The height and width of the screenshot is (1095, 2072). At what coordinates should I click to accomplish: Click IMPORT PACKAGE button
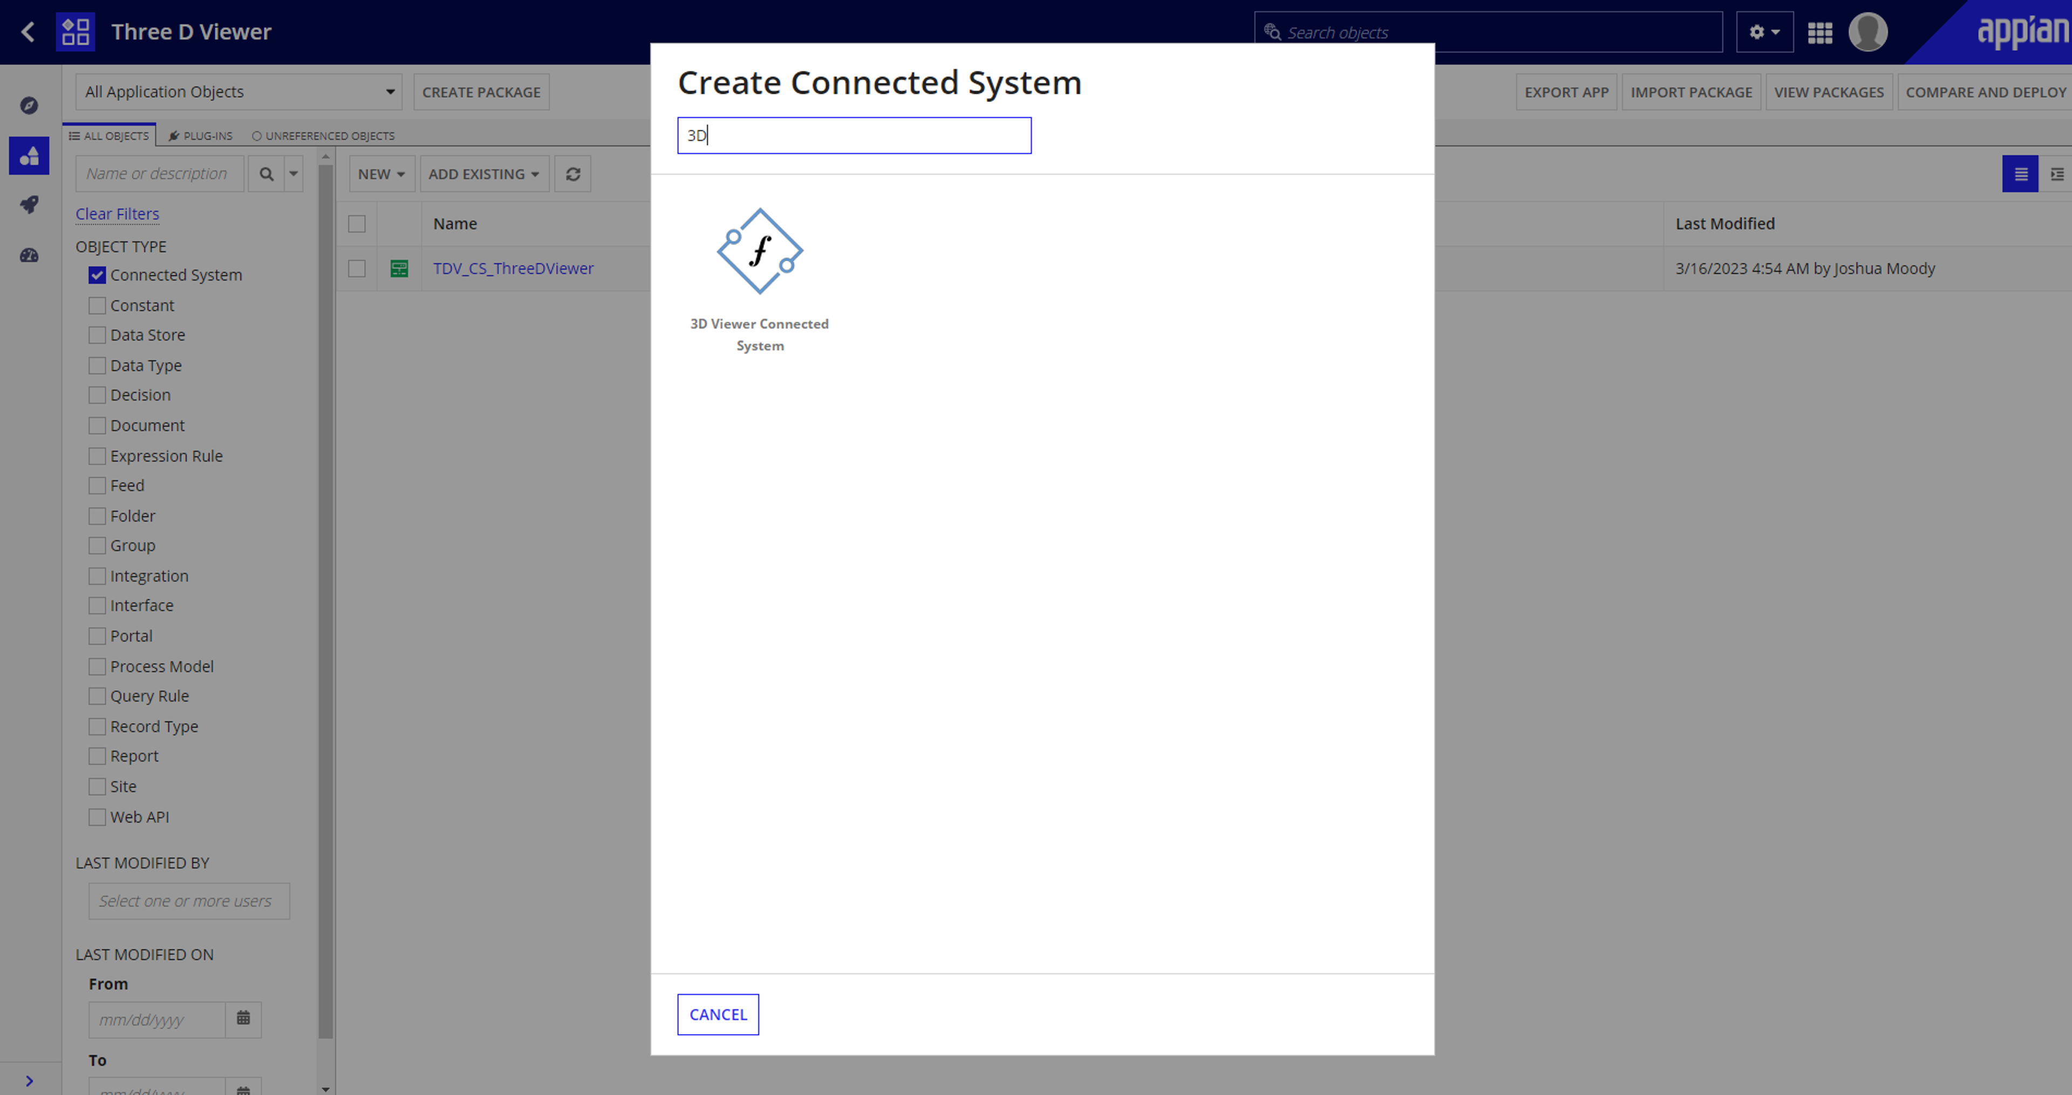click(1691, 92)
